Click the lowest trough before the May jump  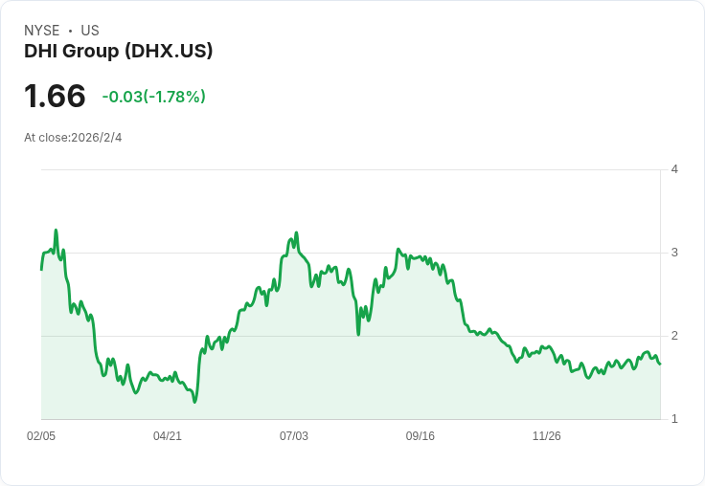click(x=194, y=402)
